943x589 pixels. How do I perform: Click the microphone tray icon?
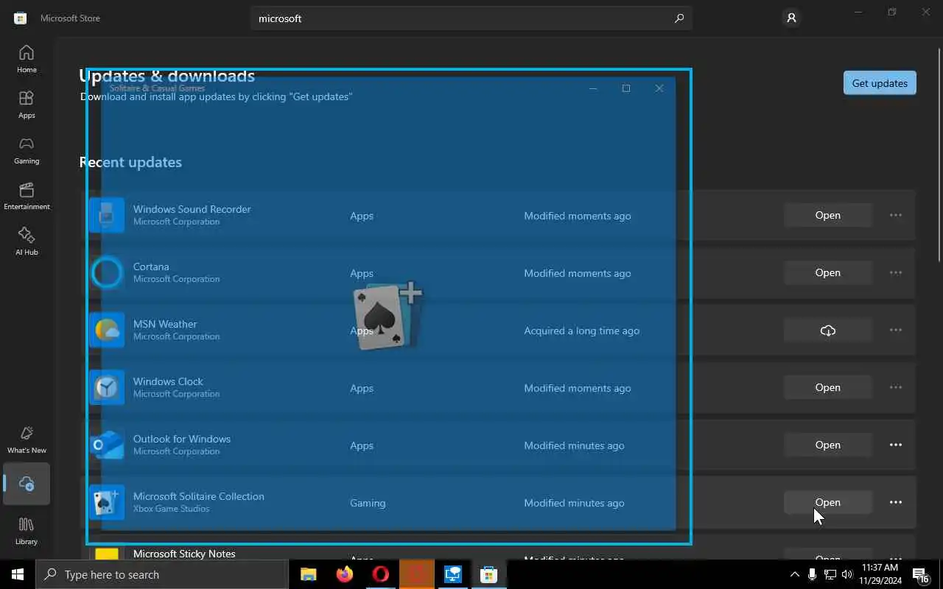812,574
